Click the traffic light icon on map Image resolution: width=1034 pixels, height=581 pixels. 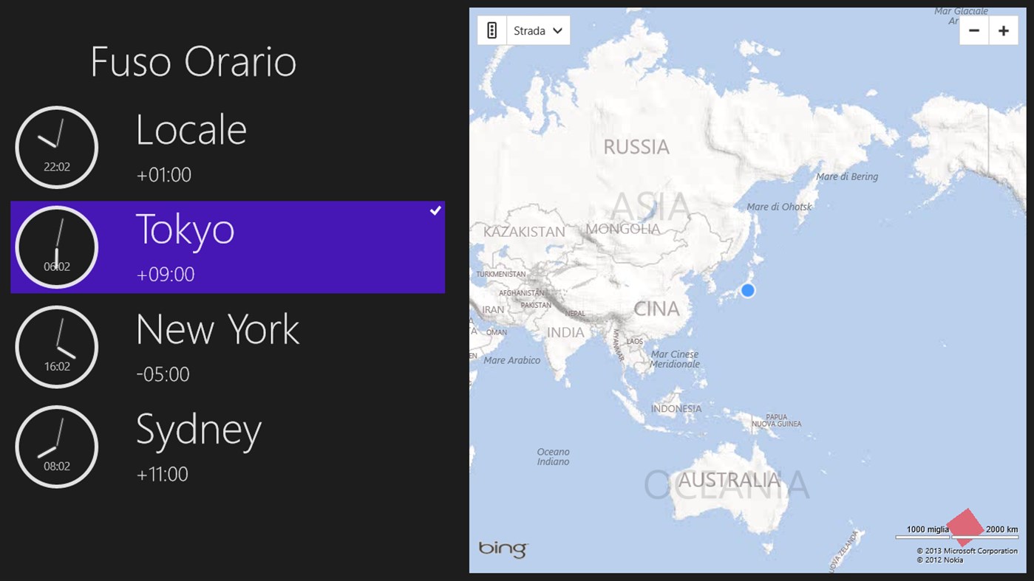click(x=492, y=30)
